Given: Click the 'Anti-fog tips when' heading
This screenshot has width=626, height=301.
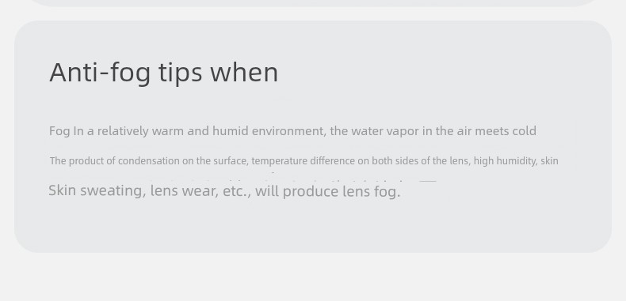Looking at the screenshot, I should (164, 73).
